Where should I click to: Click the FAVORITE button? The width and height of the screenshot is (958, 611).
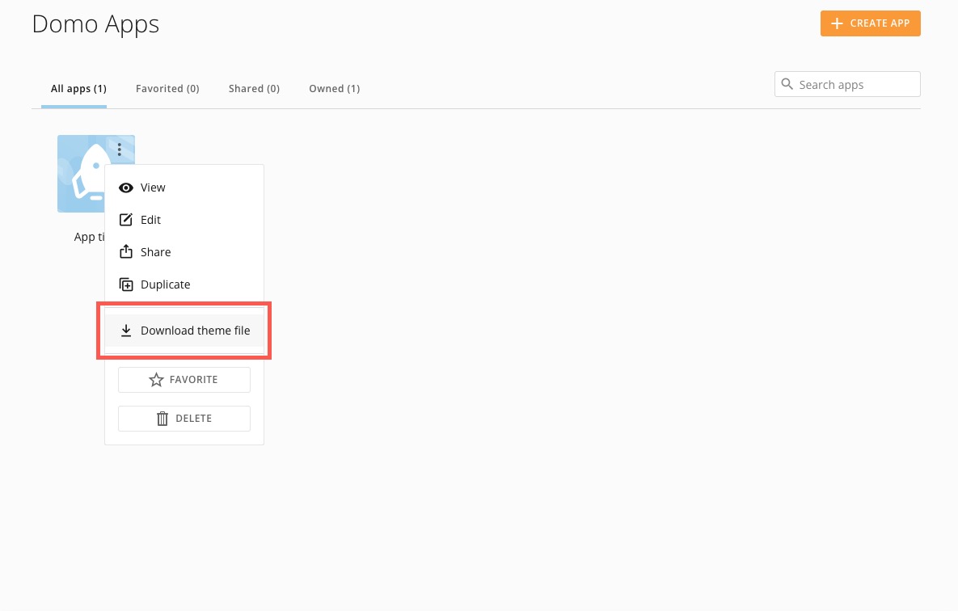click(x=184, y=379)
